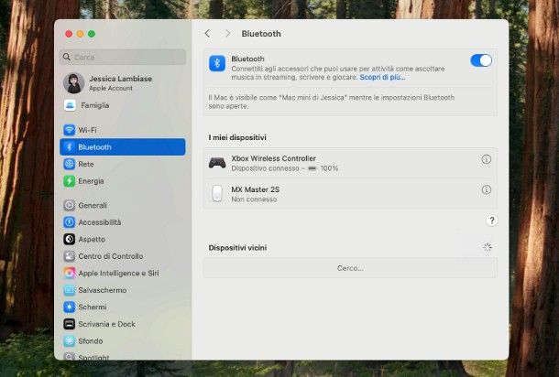The height and width of the screenshot is (377, 559).
Task: Open Wi-Fi settings in sidebar
Action: (x=87, y=130)
